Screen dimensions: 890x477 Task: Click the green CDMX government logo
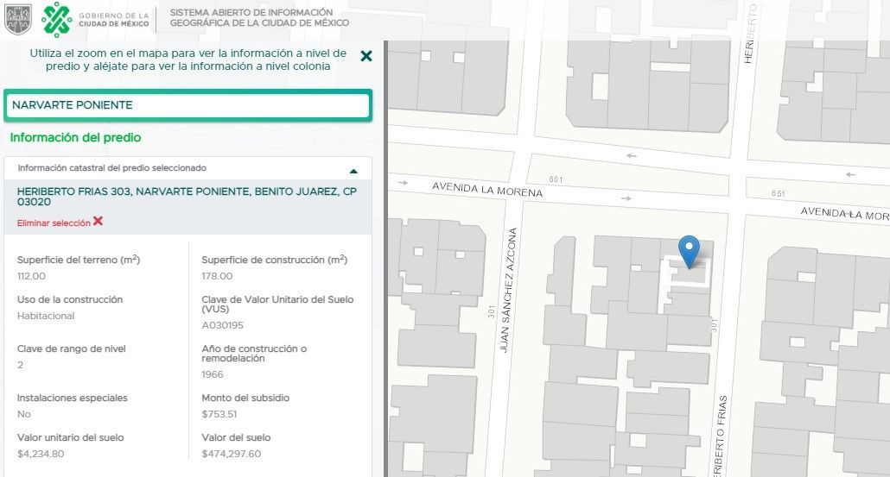tap(57, 19)
